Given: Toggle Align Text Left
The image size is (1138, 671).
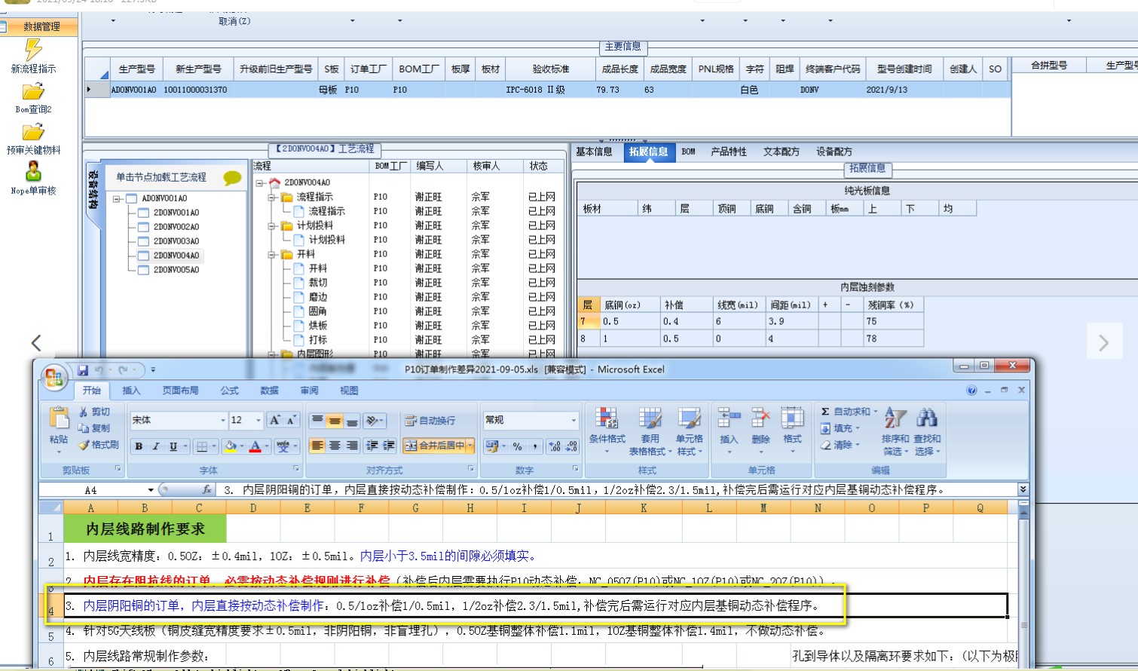Looking at the screenshot, I should click(317, 446).
